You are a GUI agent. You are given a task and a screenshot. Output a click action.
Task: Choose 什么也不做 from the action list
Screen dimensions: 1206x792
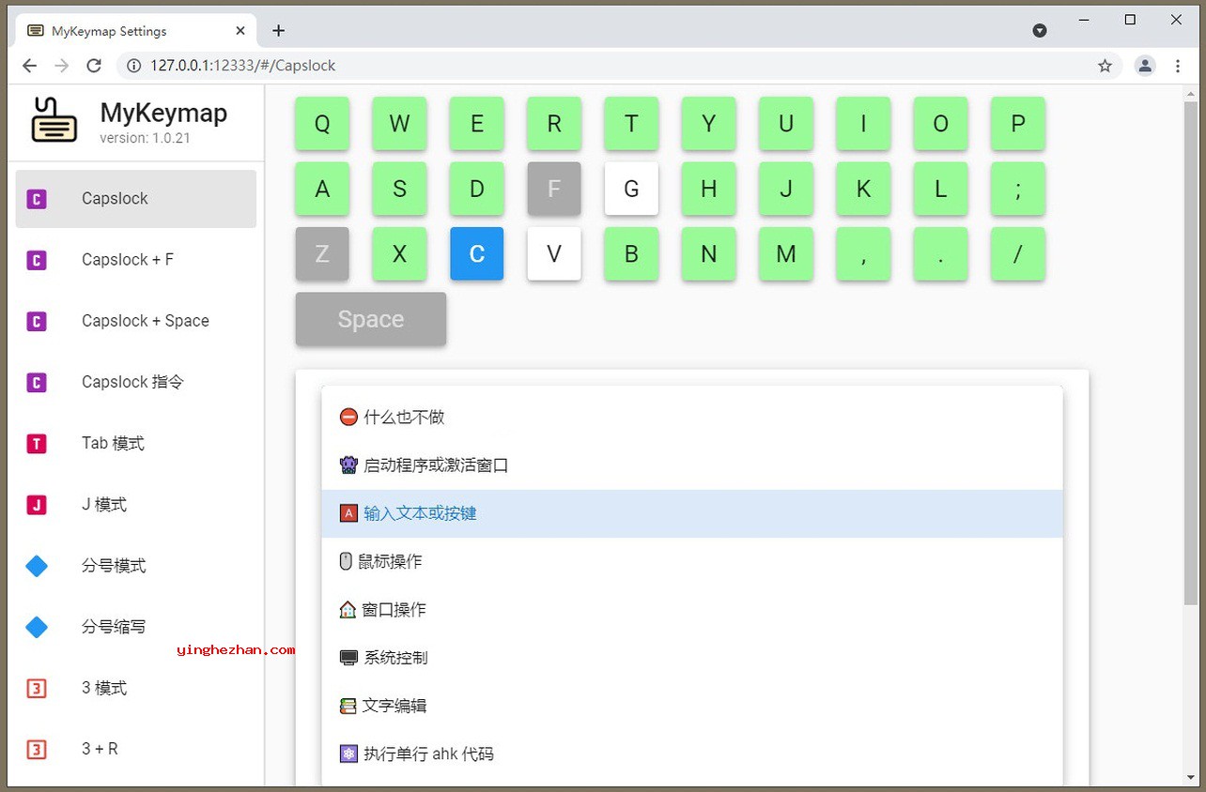click(x=692, y=417)
